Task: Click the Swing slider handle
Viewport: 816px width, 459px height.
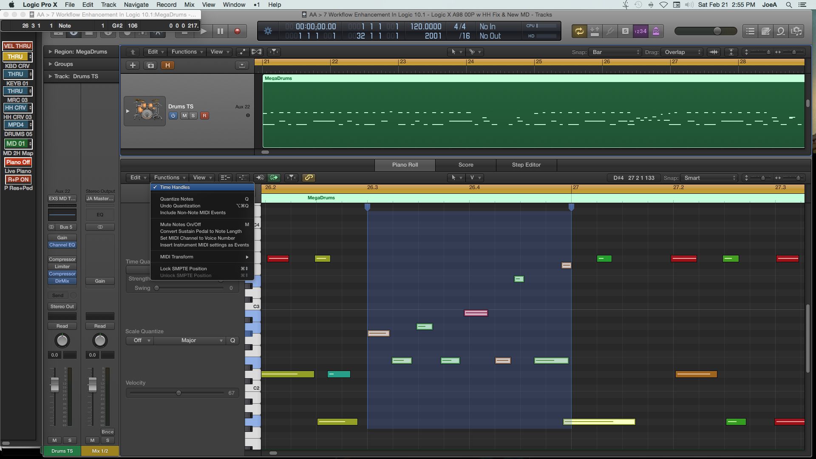Action: (x=156, y=288)
